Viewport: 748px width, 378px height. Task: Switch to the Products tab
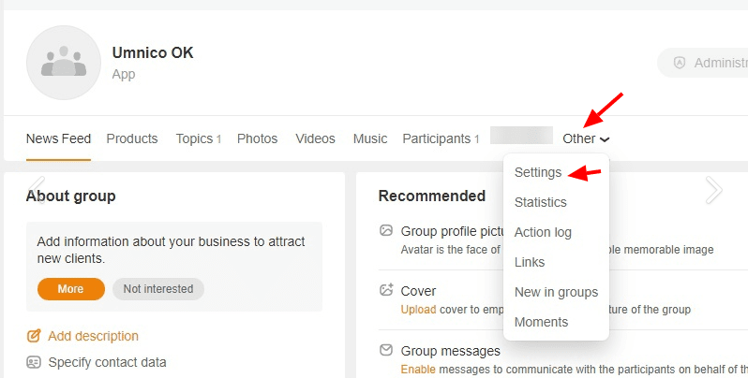pos(132,138)
